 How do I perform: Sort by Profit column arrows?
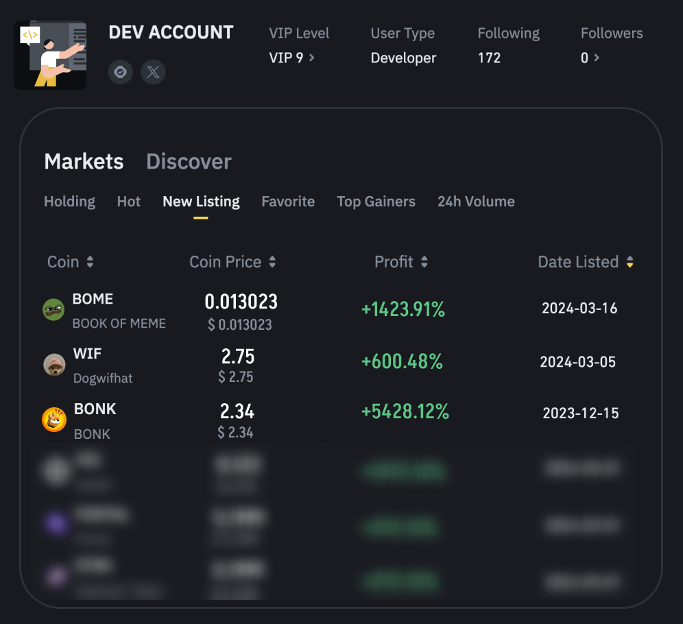(x=424, y=262)
